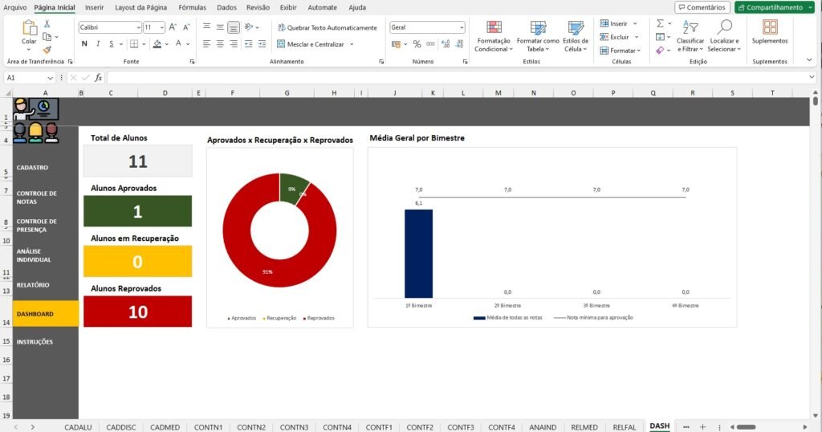Toggle top vertical alignment
The height and width of the screenshot is (432, 822).
206,27
